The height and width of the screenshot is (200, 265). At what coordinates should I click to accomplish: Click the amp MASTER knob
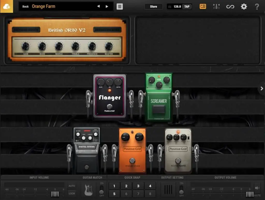[x=109, y=46]
